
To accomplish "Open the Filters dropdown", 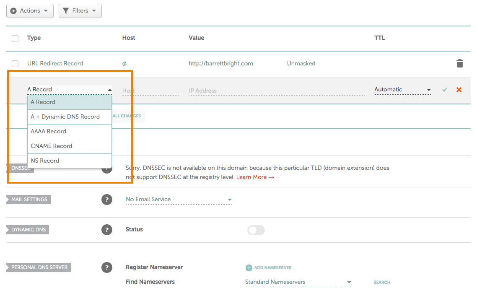I will [x=80, y=11].
